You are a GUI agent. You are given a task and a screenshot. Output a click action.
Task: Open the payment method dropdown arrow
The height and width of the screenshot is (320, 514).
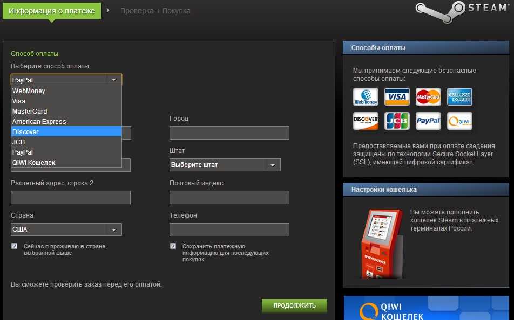114,80
